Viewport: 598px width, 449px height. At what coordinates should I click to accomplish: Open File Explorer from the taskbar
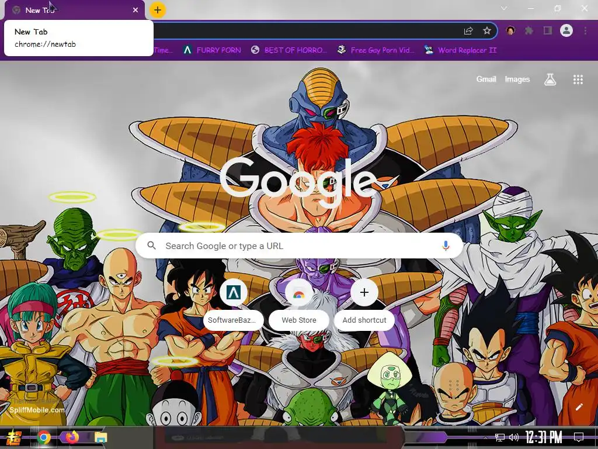point(100,437)
